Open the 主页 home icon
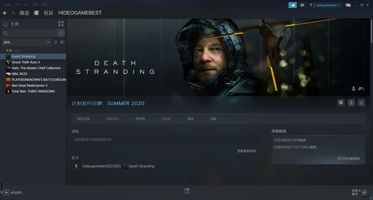Viewport: 373px width, 200px height. [x=6, y=24]
